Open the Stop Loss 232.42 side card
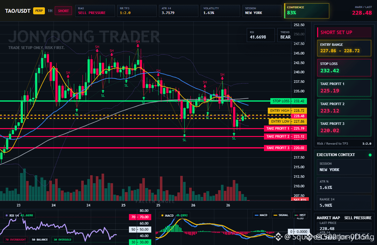The height and width of the screenshot is (245, 377). [344, 68]
